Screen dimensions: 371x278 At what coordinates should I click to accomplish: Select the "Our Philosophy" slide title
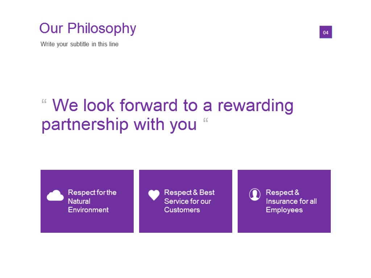[x=87, y=28]
